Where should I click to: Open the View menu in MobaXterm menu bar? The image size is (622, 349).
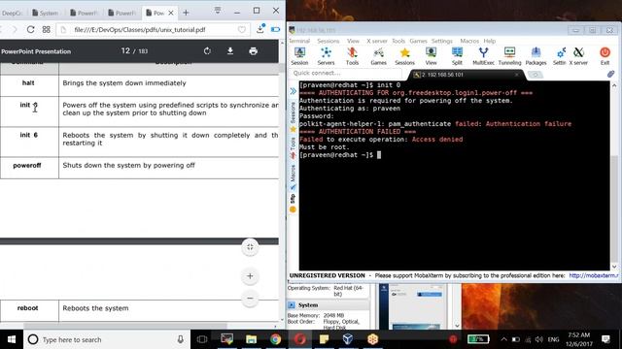(353, 41)
